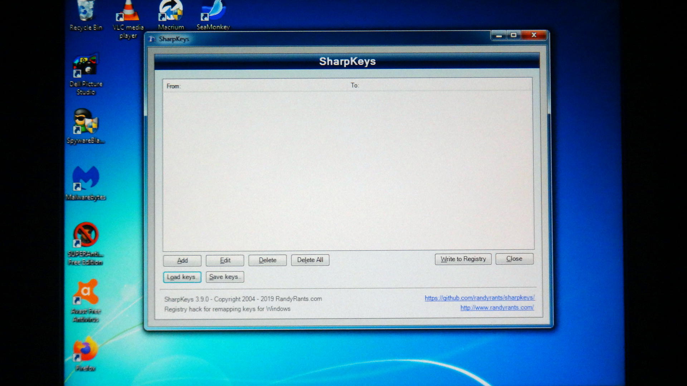This screenshot has height=386, width=687.
Task: Open Dell Picture Studio shortcut
Action: point(86,75)
